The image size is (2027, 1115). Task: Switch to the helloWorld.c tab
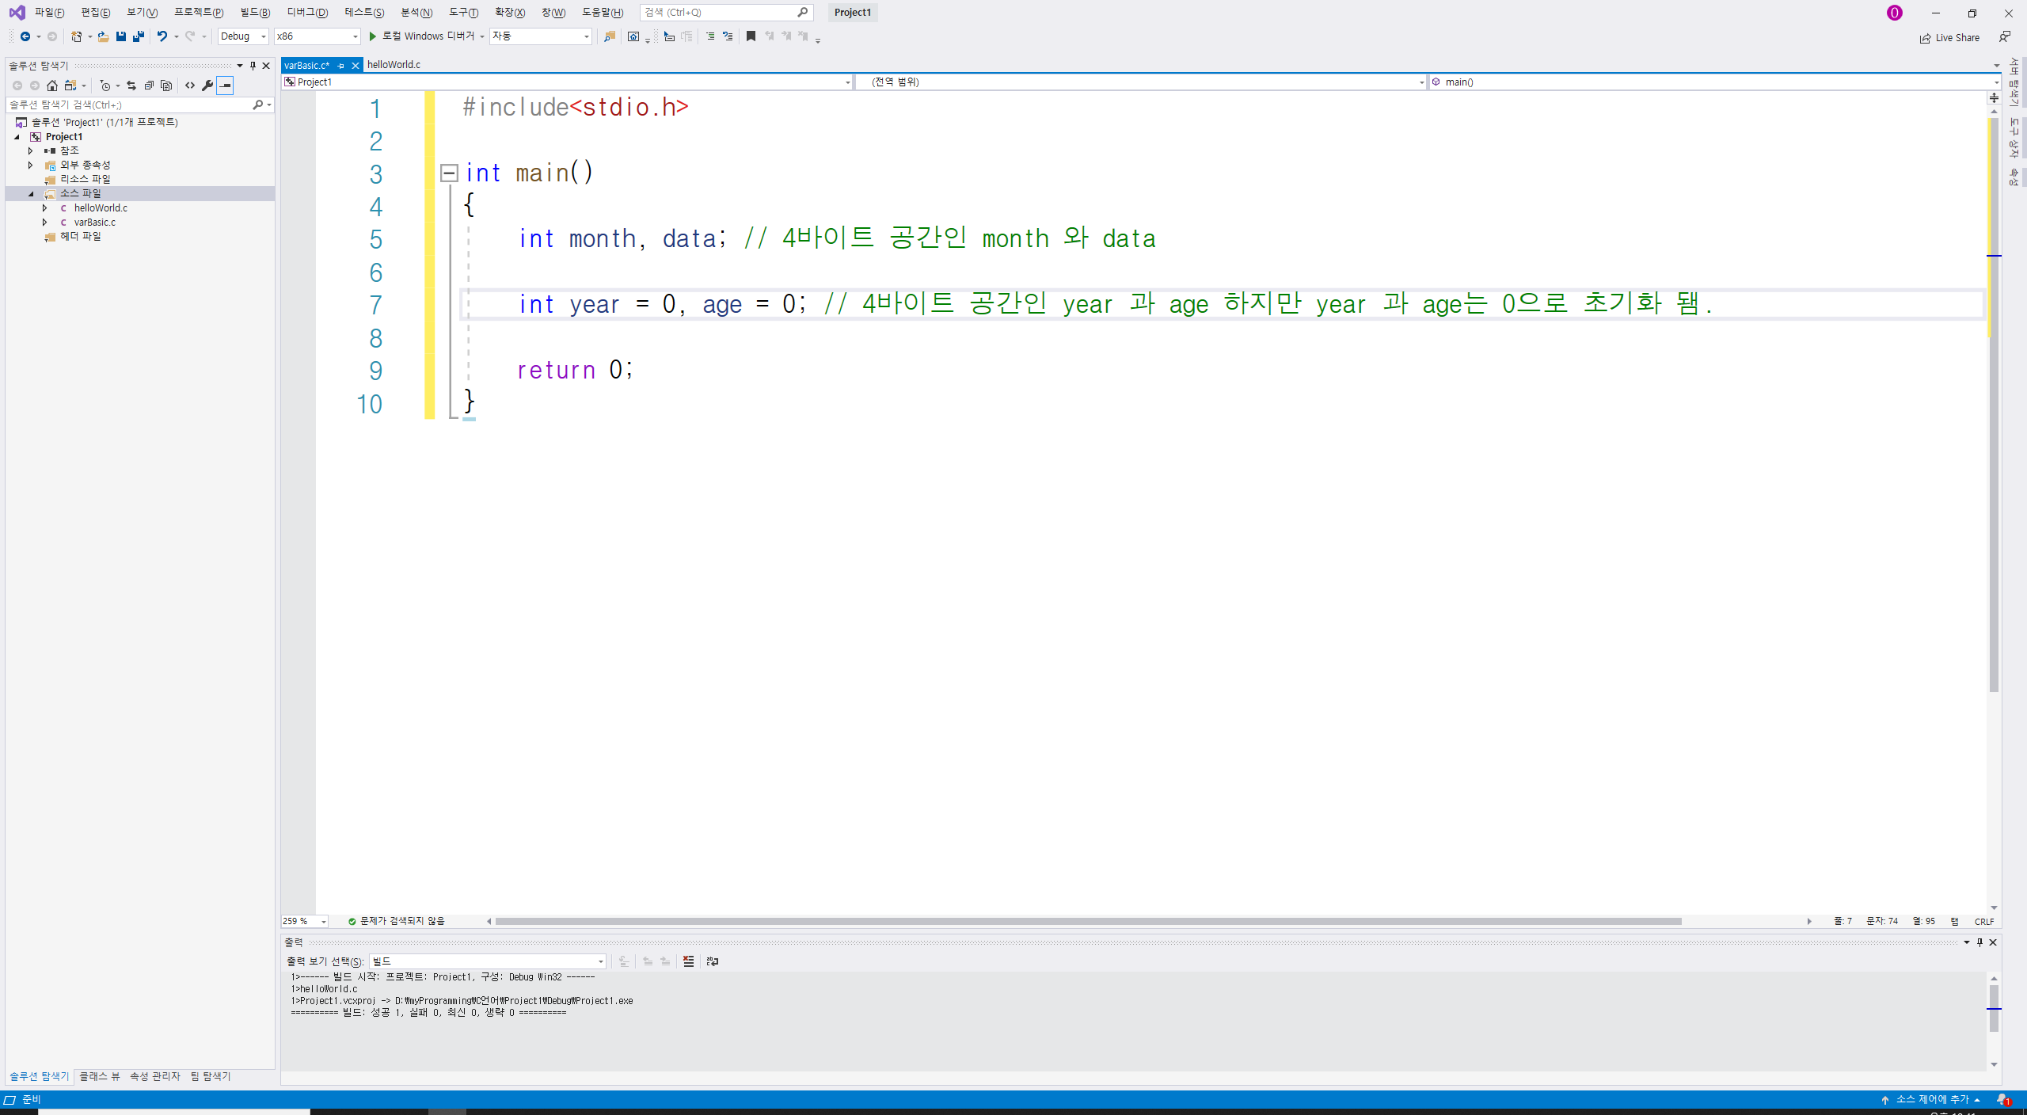pyautogui.click(x=394, y=65)
